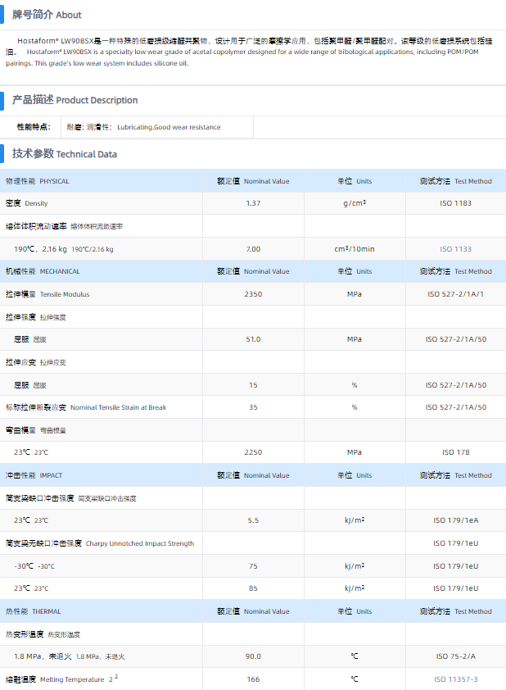
Task: Select the density value 1.37
Action: click(253, 203)
